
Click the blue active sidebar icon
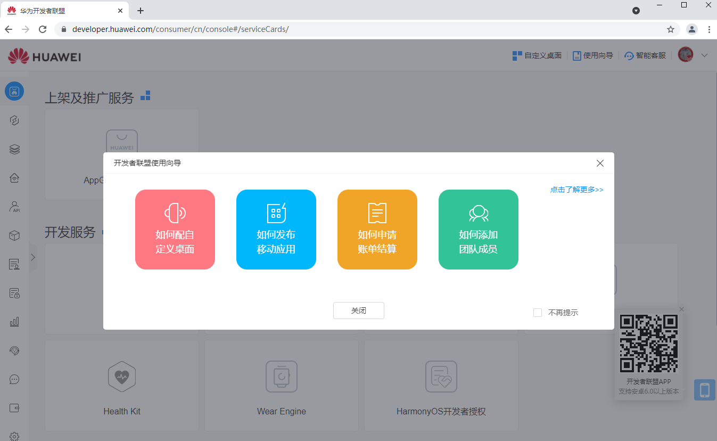pyautogui.click(x=14, y=91)
